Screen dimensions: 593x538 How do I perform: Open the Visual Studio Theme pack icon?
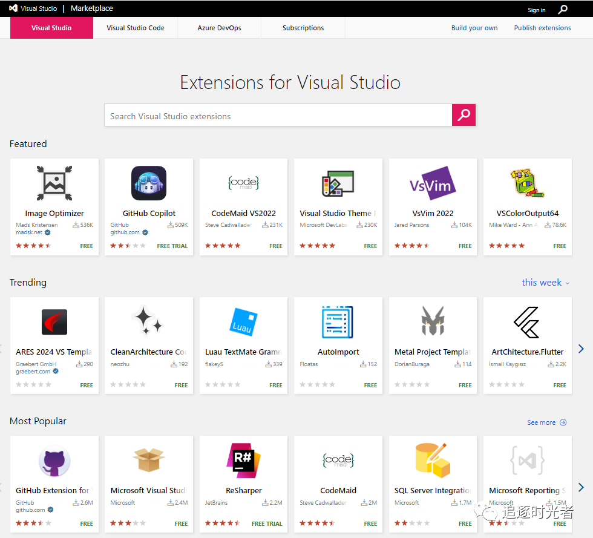[x=338, y=183]
